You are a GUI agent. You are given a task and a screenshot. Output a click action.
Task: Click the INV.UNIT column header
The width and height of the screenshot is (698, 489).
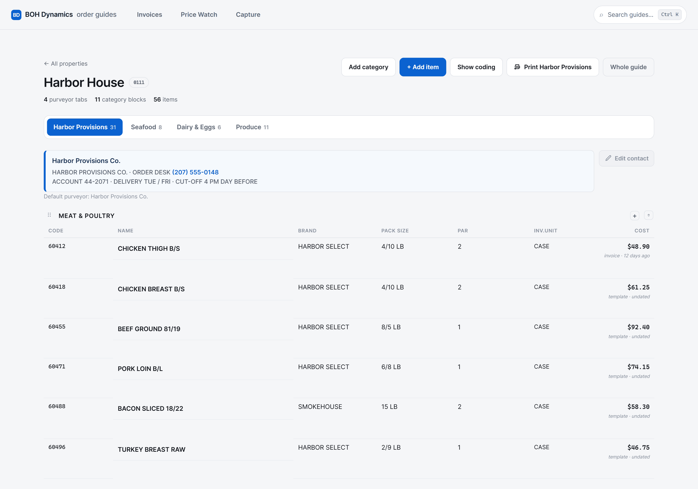[x=545, y=231]
